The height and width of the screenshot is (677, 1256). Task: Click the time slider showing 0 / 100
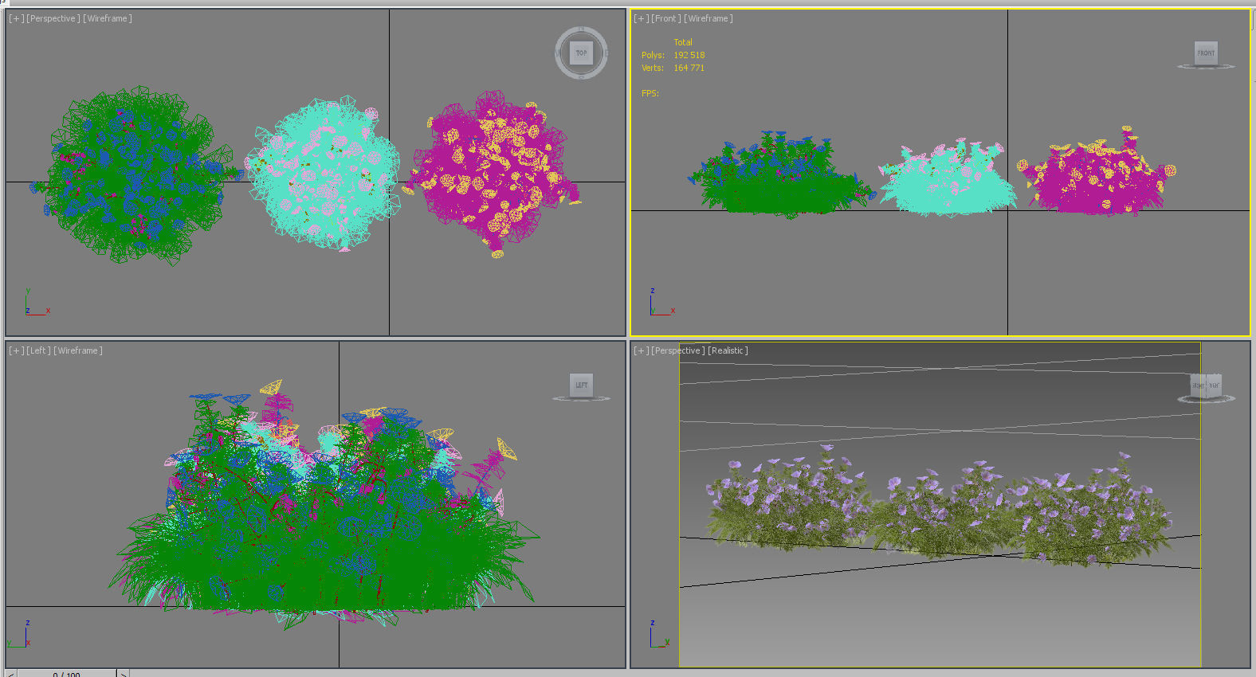coord(67,674)
